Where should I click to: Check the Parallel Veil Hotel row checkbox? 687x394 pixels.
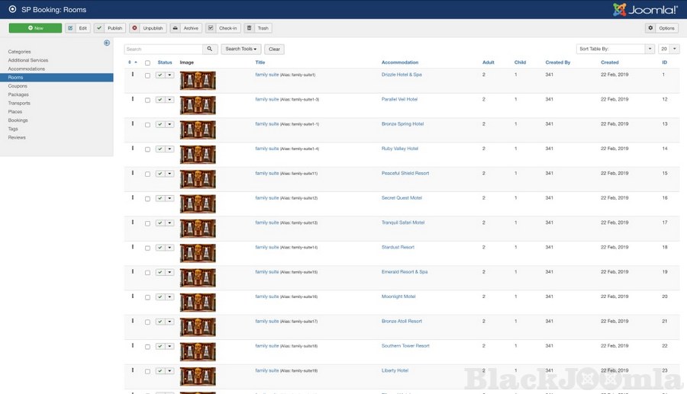[x=147, y=100]
